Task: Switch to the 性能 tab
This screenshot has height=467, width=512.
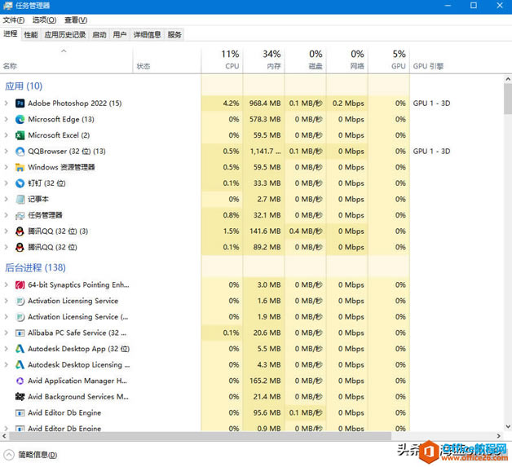Action: click(31, 35)
